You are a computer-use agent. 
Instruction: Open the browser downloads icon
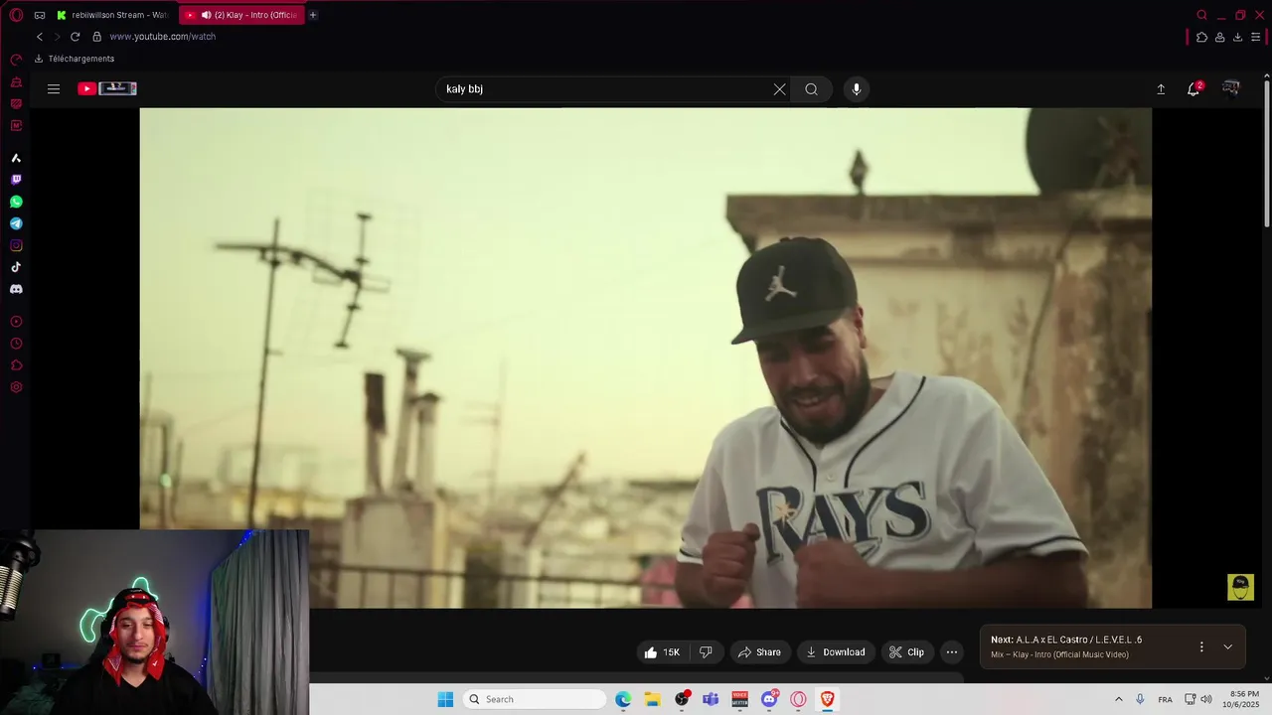tap(1237, 37)
